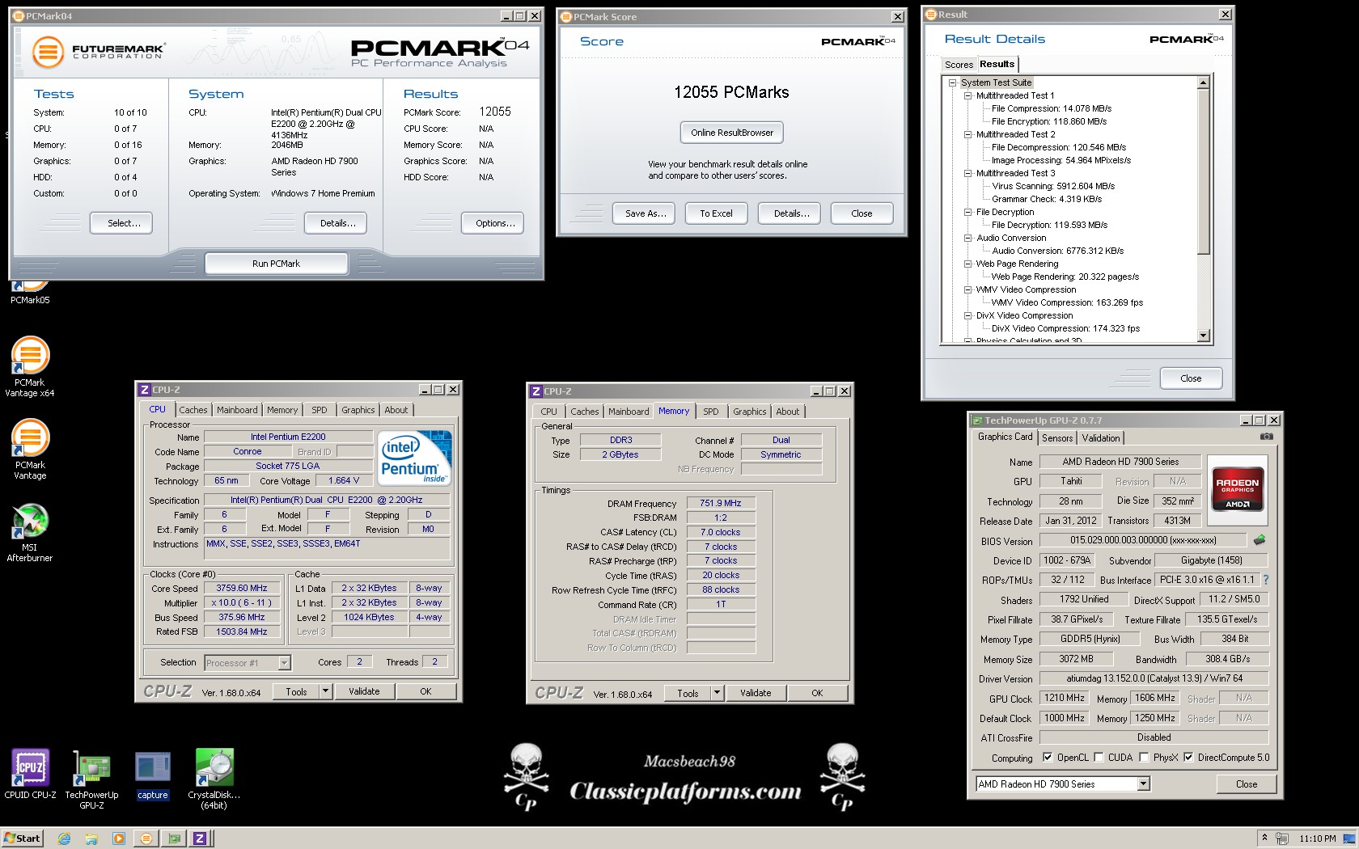Click the Core Speed 3759.60 MHz field
The width and height of the screenshot is (1359, 849).
click(x=242, y=588)
